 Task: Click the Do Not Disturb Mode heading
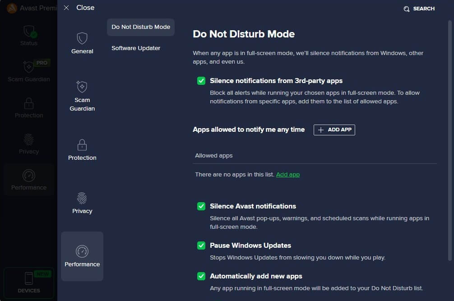coord(244,34)
